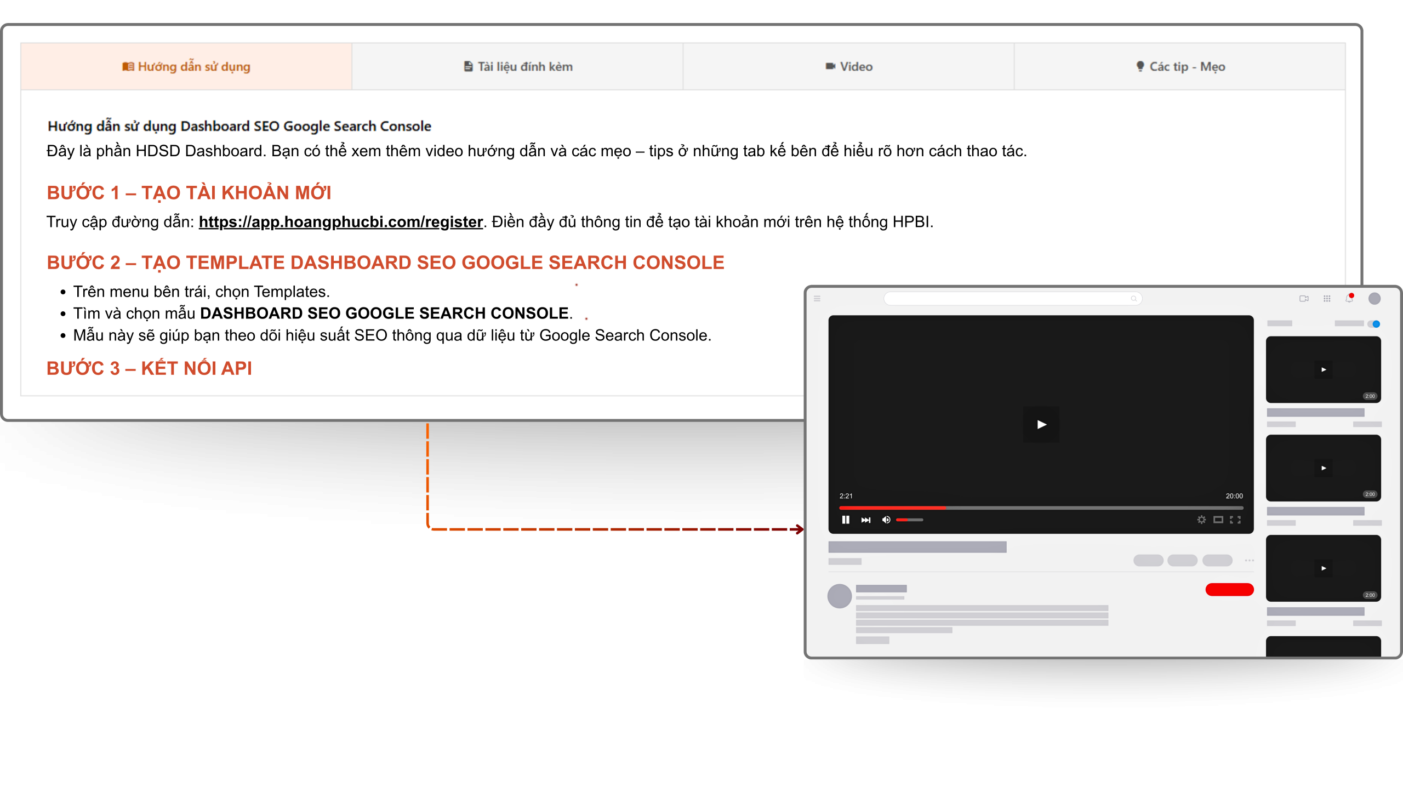
Task: Toggle the blue autoplay switch
Action: click(x=1375, y=323)
